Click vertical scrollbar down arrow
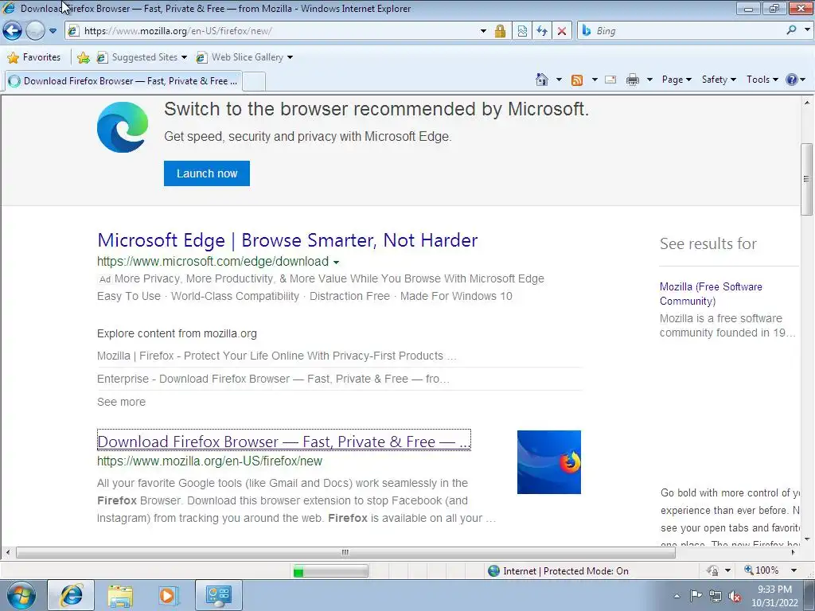Viewport: 815px width, 611px height. tap(807, 539)
